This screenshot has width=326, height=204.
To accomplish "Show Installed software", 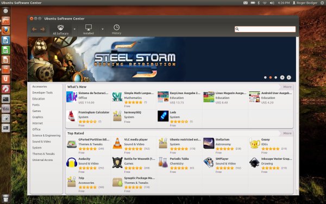I will [x=89, y=29].
